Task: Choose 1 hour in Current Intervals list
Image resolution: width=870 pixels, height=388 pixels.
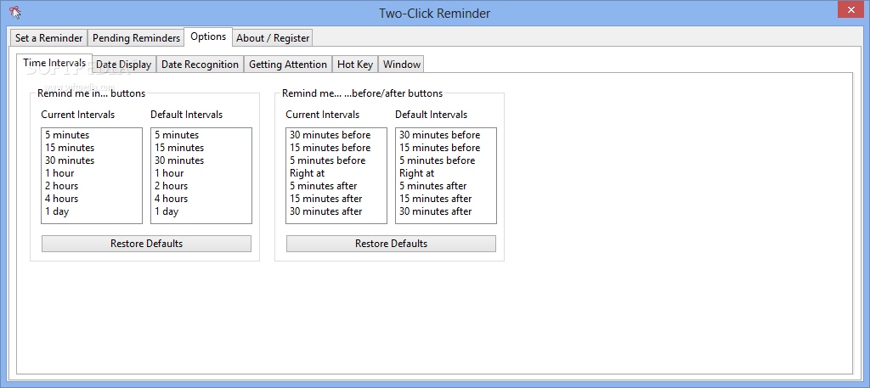Action: pyautogui.click(x=59, y=173)
